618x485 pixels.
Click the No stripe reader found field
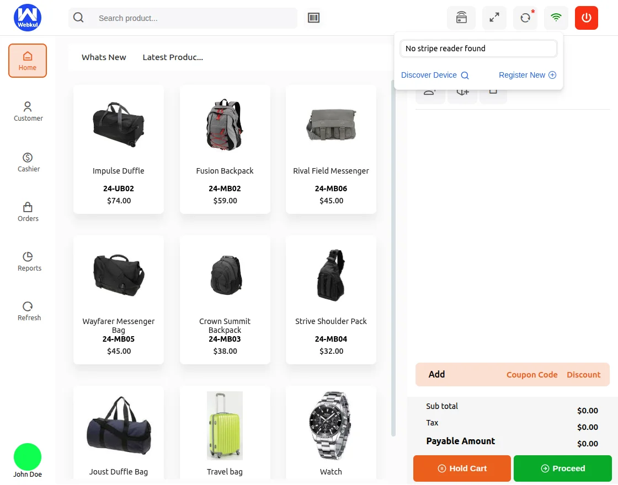pos(478,48)
